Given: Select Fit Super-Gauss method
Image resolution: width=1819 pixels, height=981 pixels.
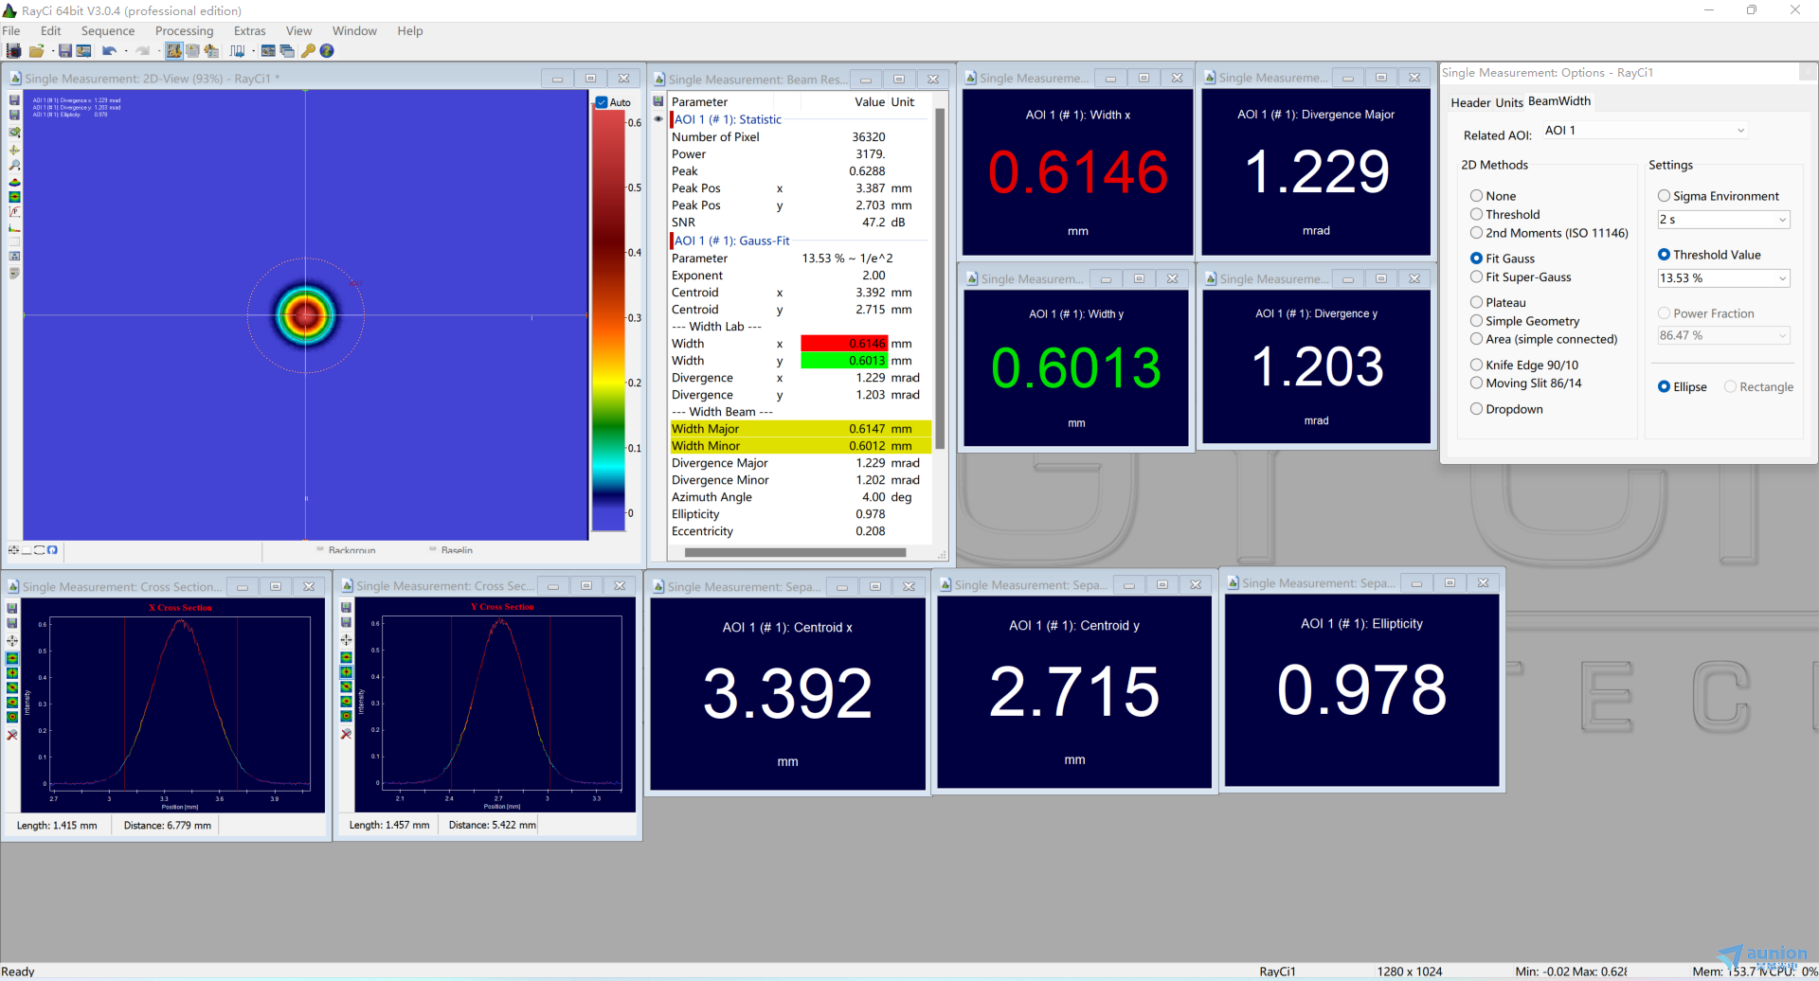Looking at the screenshot, I should coord(1476,276).
